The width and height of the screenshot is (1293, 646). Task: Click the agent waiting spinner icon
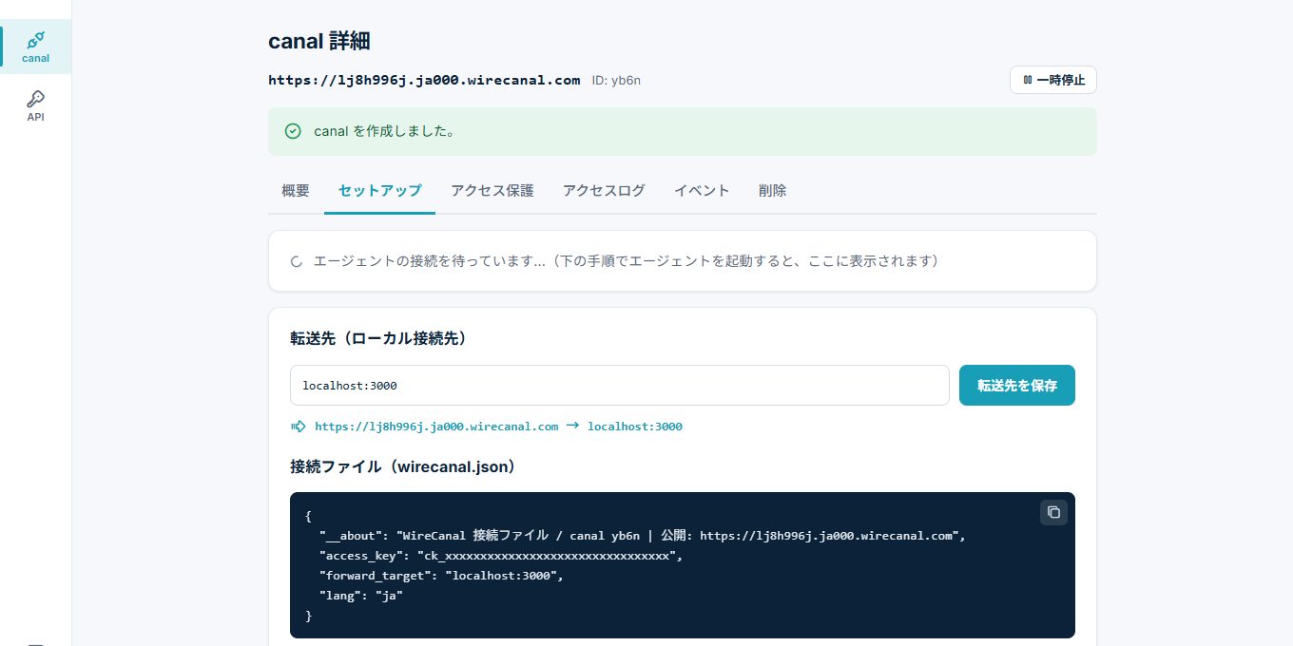pyautogui.click(x=296, y=260)
